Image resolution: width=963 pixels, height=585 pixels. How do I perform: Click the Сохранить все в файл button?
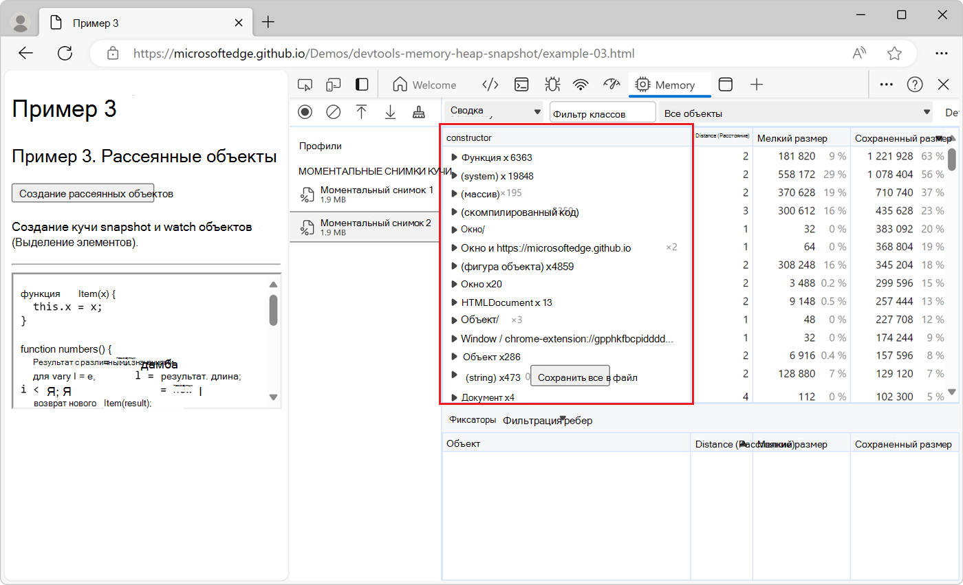click(570, 376)
